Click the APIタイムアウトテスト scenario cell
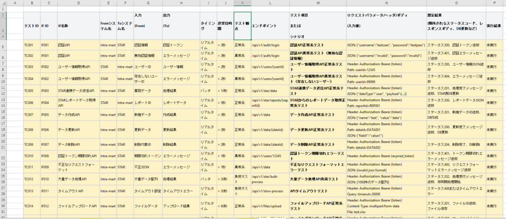Viewport: 506px width, 219px height. click(x=318, y=191)
